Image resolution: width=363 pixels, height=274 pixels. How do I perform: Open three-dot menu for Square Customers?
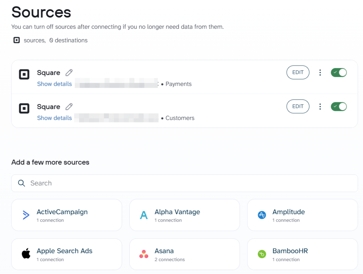pos(320,107)
